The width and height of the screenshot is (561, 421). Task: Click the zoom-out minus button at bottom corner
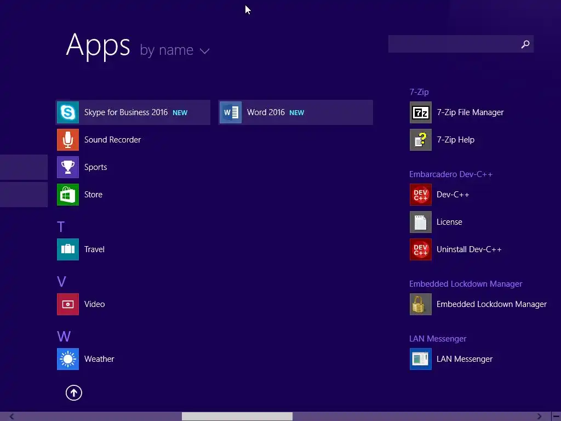pyautogui.click(x=557, y=417)
